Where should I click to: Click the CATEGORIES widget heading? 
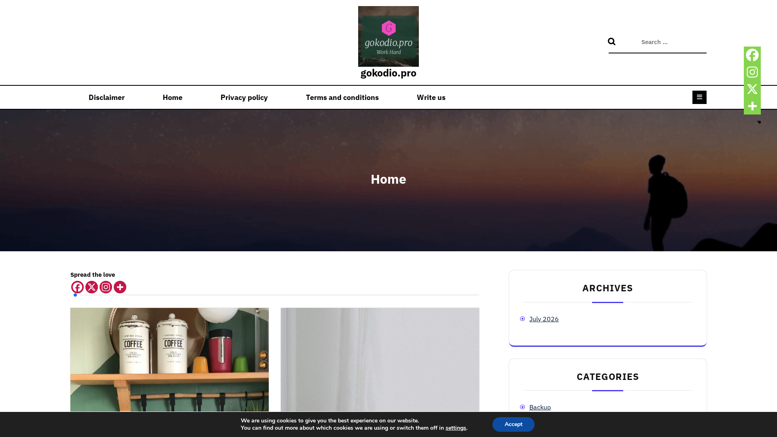click(x=607, y=377)
